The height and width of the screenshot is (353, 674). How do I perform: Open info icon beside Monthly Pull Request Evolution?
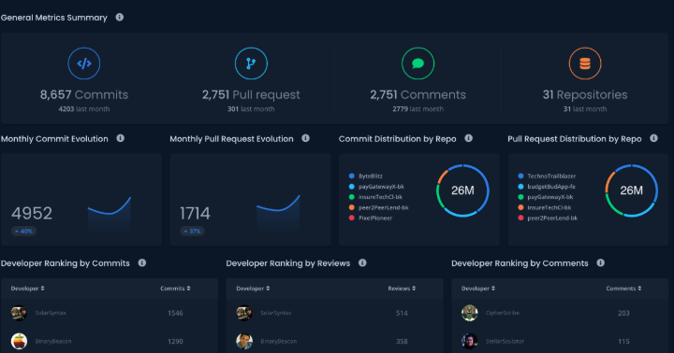coord(305,138)
